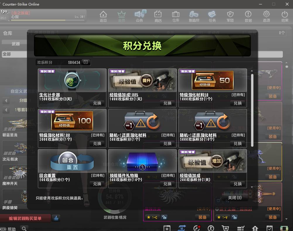Toggle the star 1-V favorite slot

pyautogui.click(x=222, y=217)
